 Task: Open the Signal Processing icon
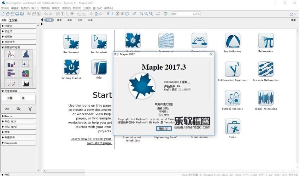coord(266,98)
